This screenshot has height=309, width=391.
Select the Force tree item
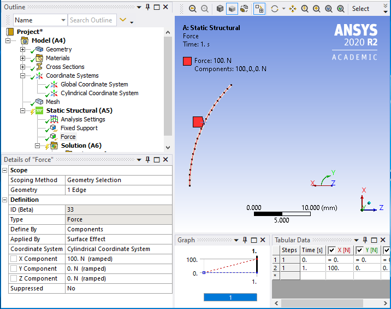pos(68,137)
